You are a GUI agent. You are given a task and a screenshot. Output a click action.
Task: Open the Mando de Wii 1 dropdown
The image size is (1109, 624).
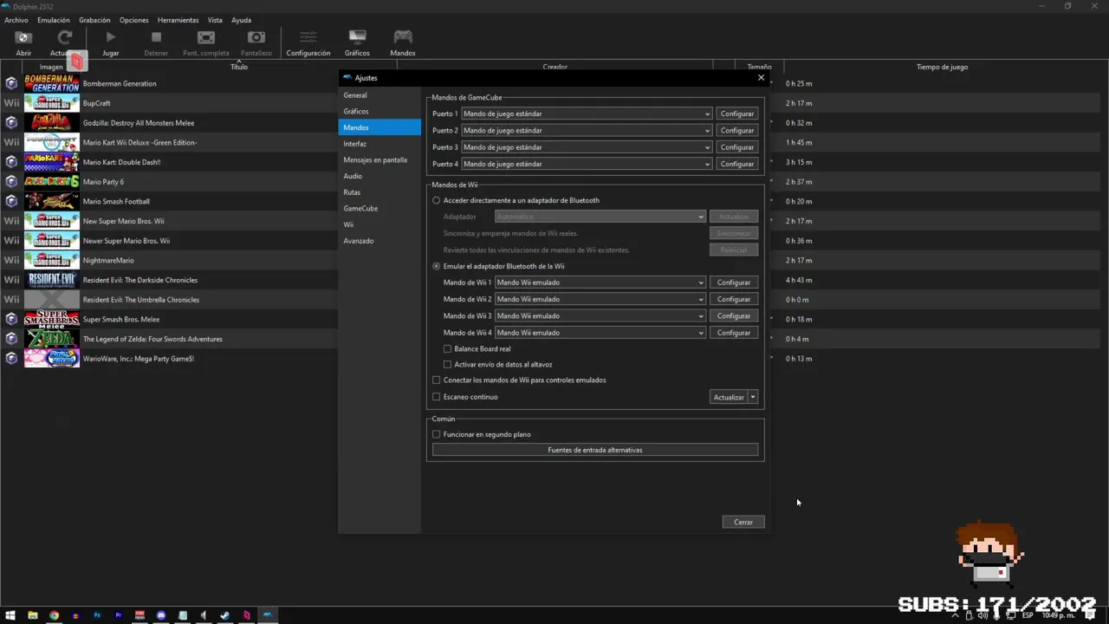[600, 283]
